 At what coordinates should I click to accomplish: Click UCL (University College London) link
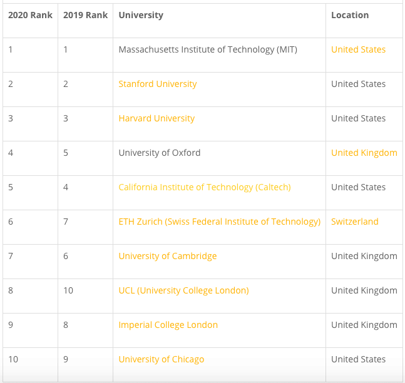click(183, 290)
